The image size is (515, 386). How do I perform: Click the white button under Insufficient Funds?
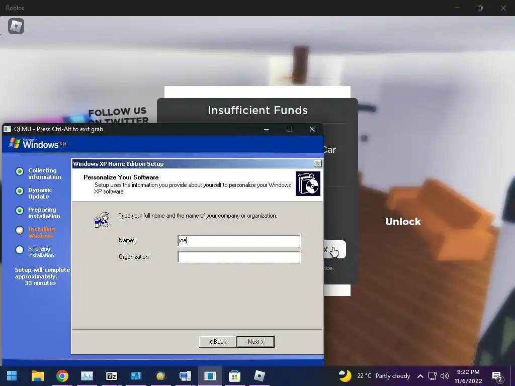[x=334, y=249]
